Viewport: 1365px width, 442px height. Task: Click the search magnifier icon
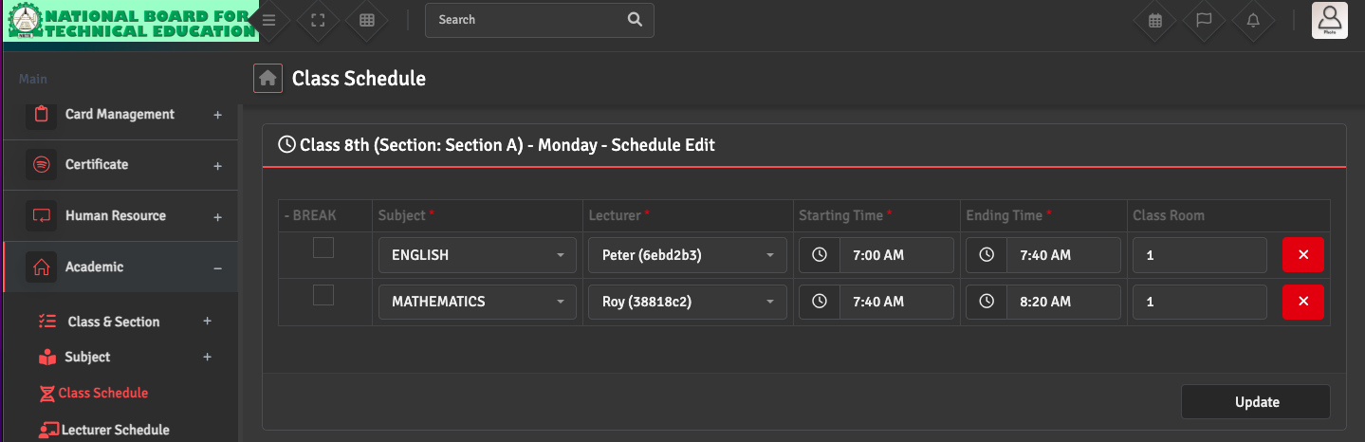point(635,20)
